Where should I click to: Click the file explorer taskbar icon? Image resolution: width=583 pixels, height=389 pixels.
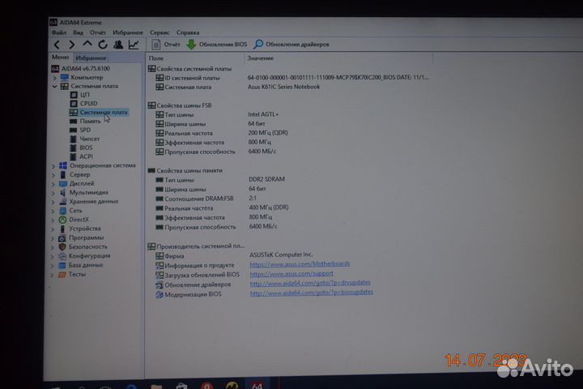156,387
